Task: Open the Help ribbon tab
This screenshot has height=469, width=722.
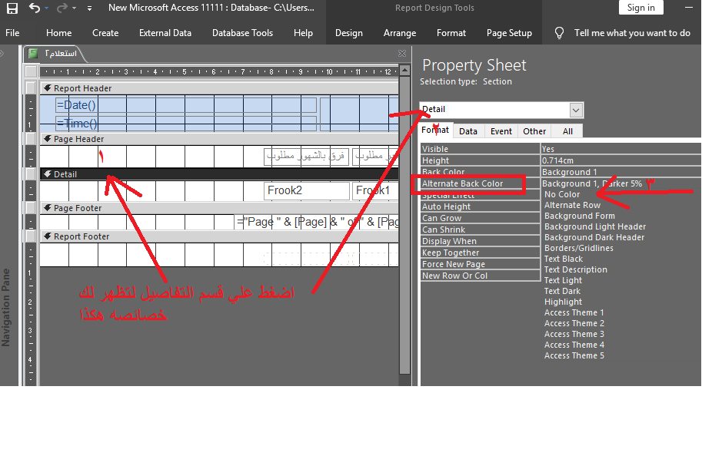Action: [304, 33]
